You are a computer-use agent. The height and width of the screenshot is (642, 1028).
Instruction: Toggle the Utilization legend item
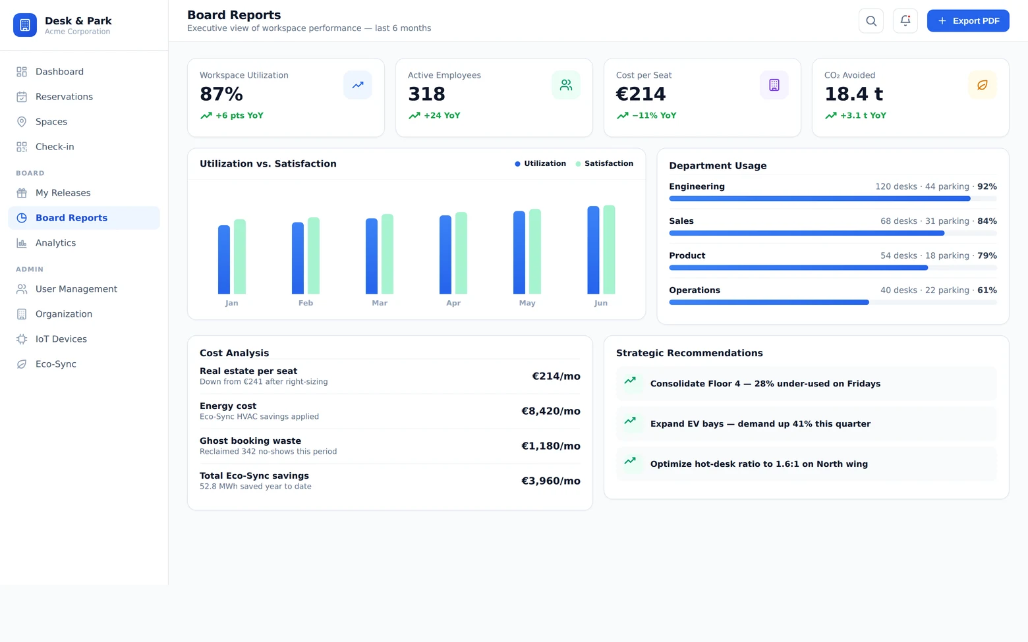click(x=540, y=163)
